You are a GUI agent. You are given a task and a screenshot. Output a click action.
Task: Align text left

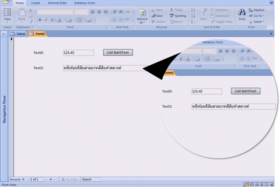click(93, 12)
